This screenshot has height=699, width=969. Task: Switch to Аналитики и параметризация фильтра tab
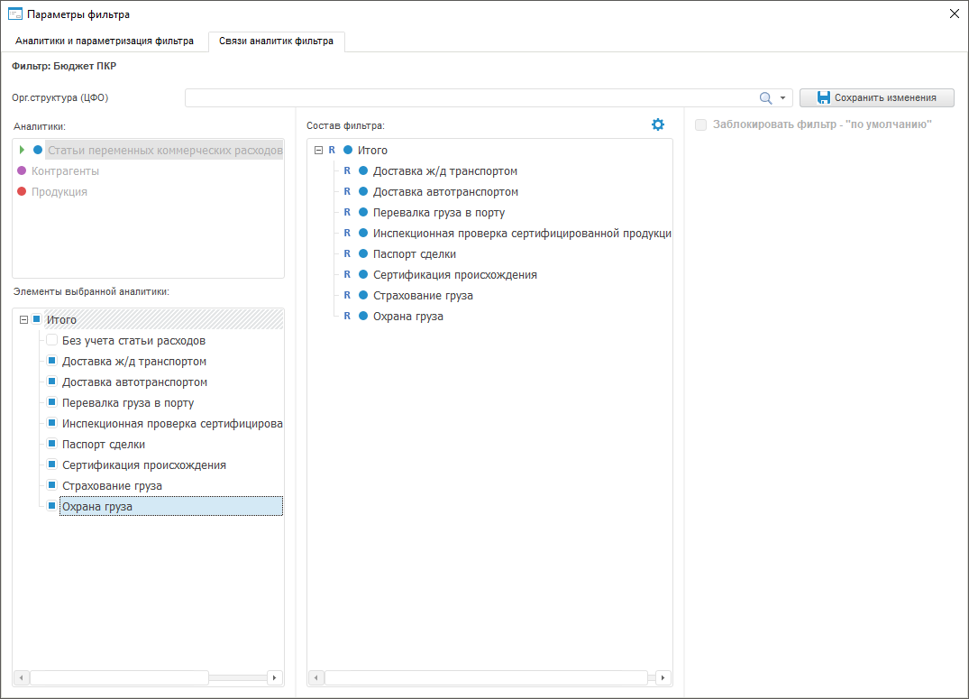[105, 41]
